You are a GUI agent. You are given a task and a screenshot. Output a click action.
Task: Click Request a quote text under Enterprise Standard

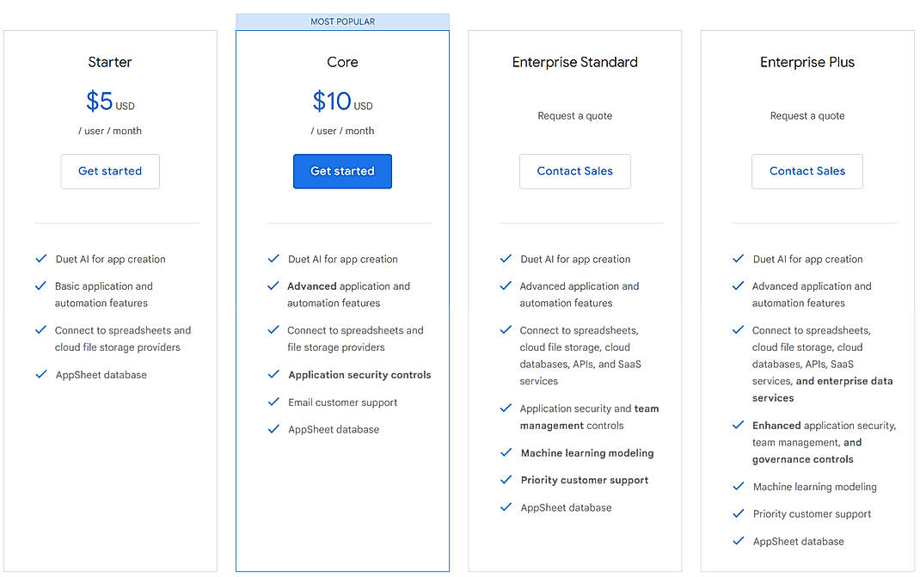click(x=574, y=115)
